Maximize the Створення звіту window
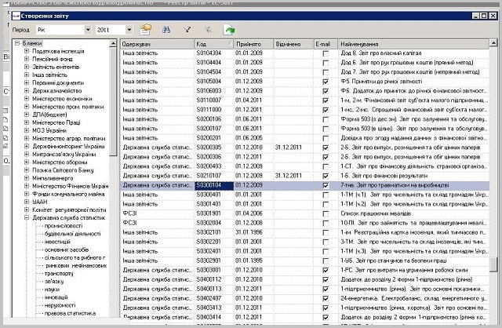 (482, 15)
